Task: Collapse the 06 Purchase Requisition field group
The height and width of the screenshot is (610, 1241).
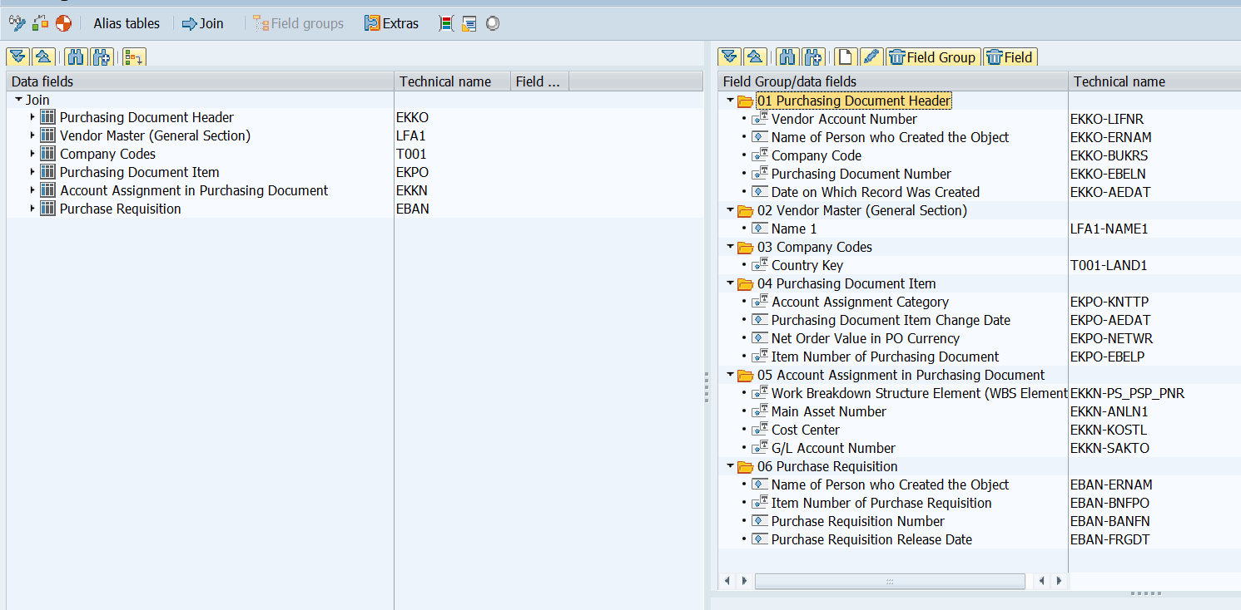Action: (x=730, y=466)
